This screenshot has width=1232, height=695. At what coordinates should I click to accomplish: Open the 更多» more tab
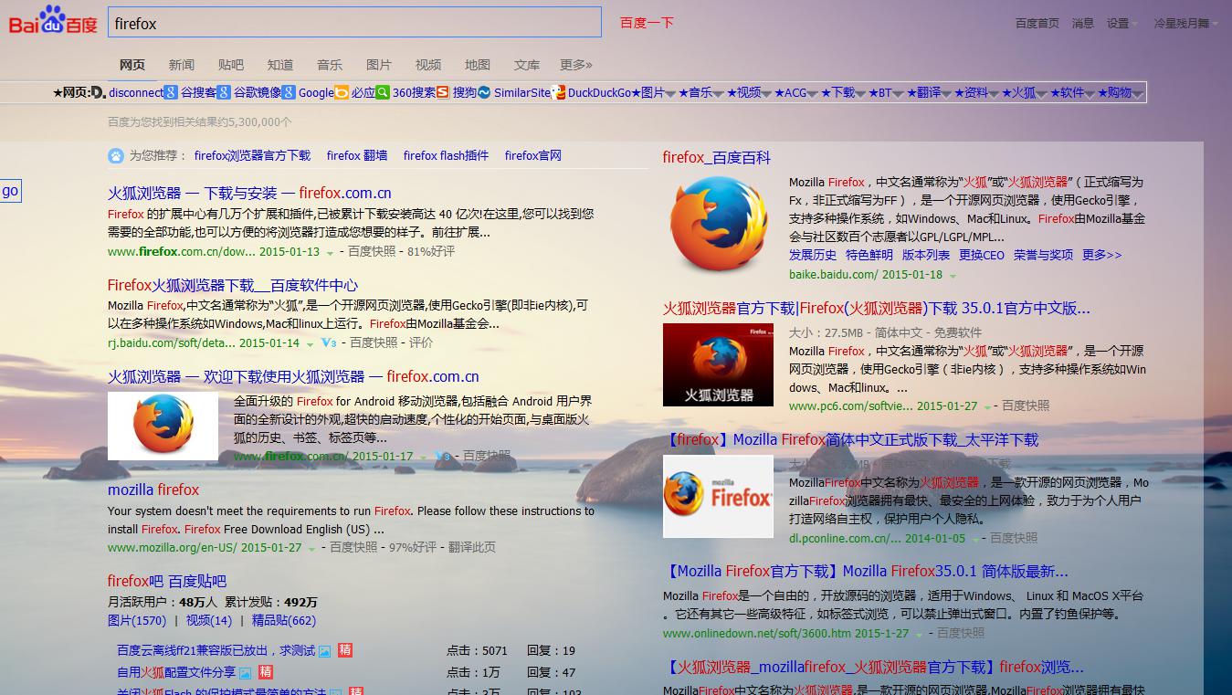point(576,65)
